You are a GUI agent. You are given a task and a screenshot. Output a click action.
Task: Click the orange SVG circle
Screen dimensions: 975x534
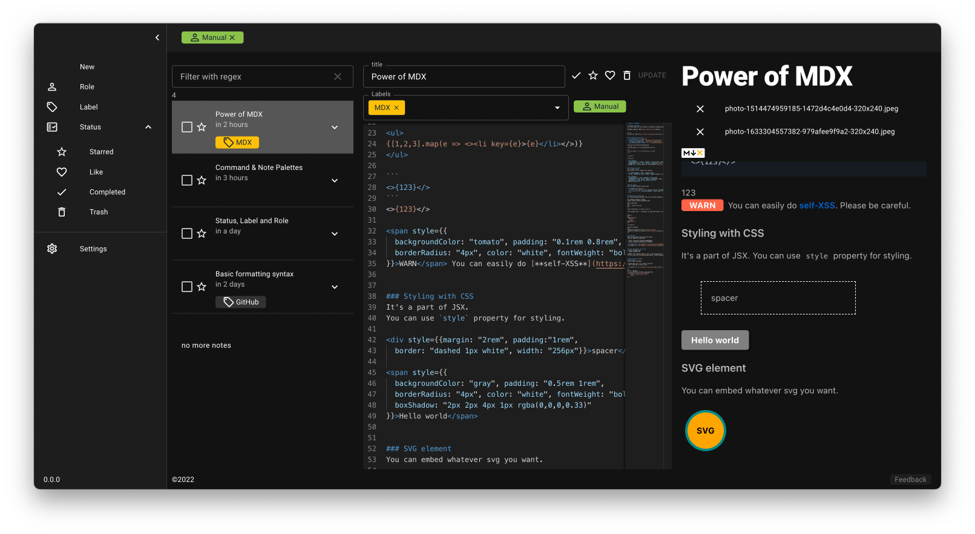pos(705,431)
